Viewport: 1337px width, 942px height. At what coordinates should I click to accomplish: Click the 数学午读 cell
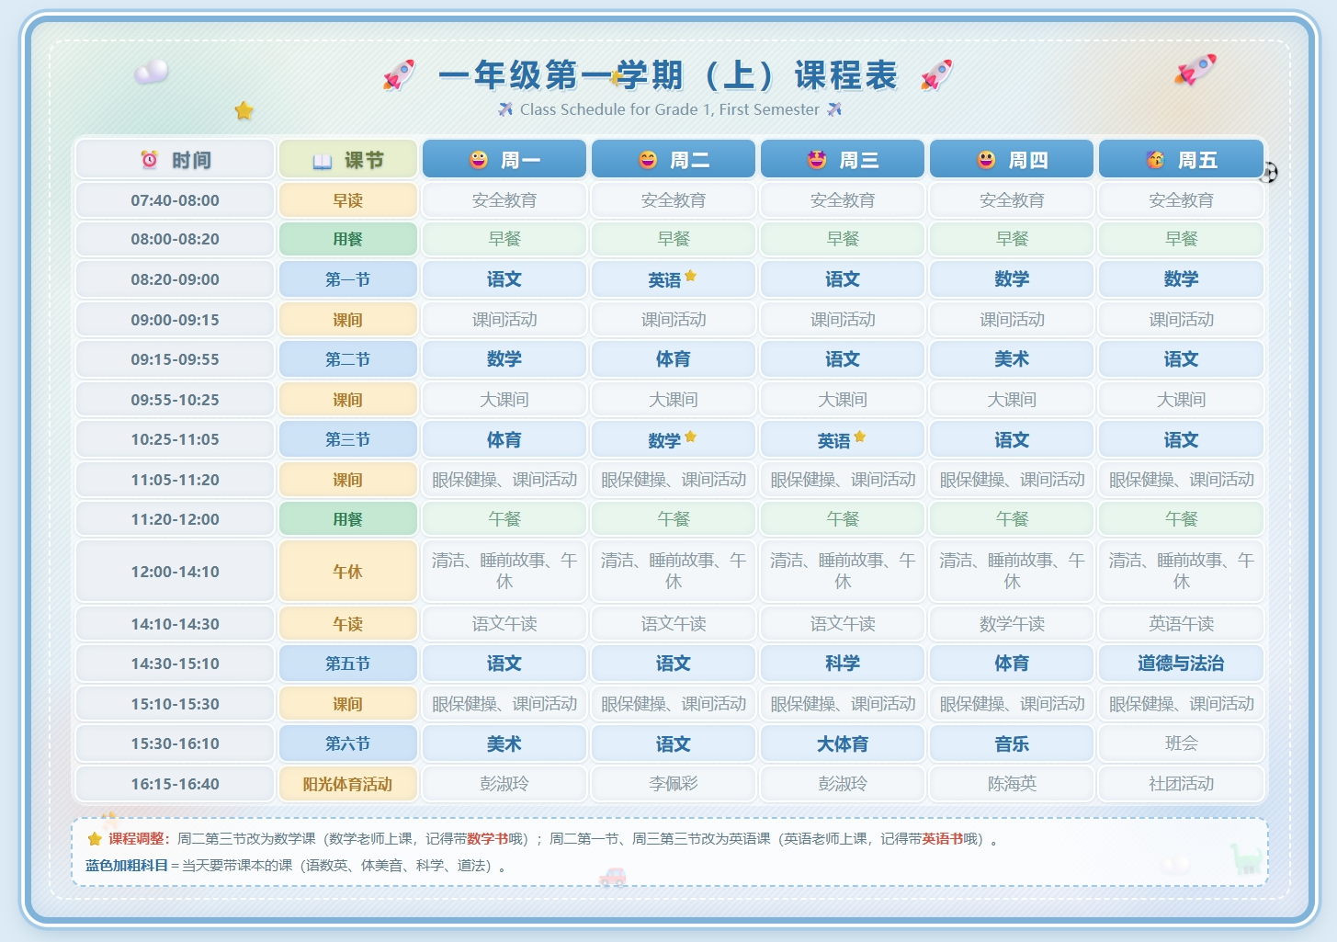[x=1012, y=624]
